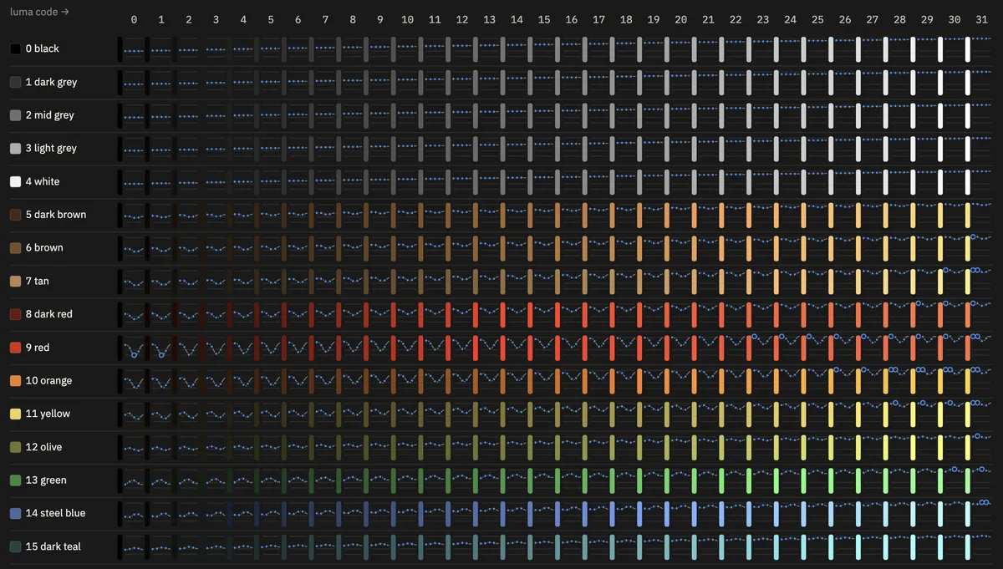This screenshot has height=569, width=1003.
Task: Pick the white legend swatch in row 4
Action: [15, 181]
